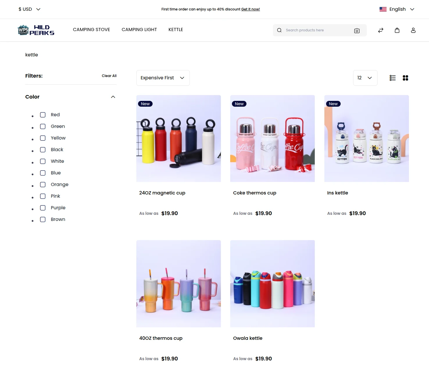Open the 24OZ magnetic cup title

pos(162,193)
